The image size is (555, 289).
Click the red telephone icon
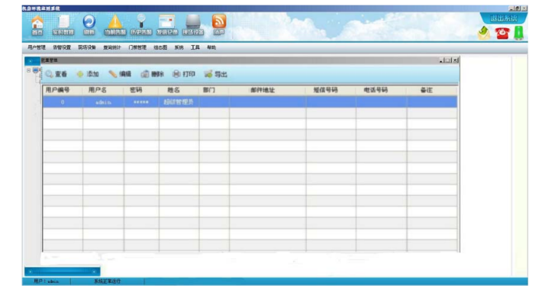[x=502, y=34]
